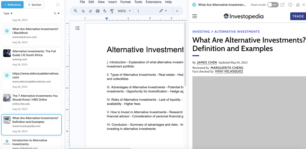Viewport: 306px width, 149px height.
Task: Show document outline list icon
Action: click(x=77, y=28)
